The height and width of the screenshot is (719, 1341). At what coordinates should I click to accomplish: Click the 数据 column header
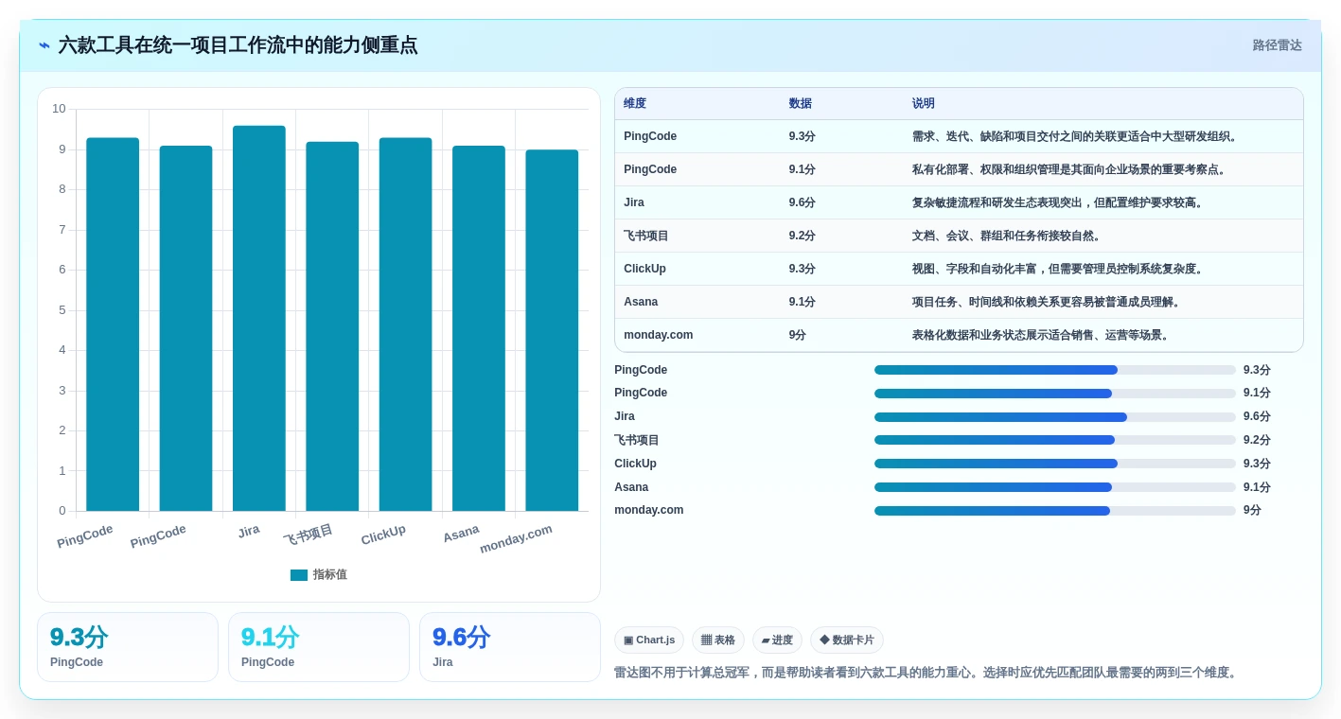coord(801,104)
